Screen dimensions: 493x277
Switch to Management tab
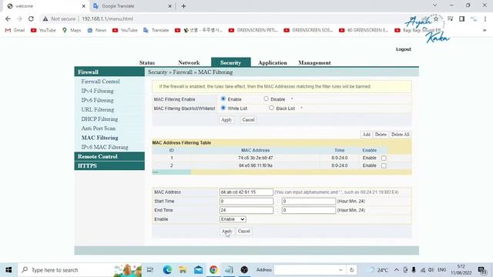tap(314, 63)
